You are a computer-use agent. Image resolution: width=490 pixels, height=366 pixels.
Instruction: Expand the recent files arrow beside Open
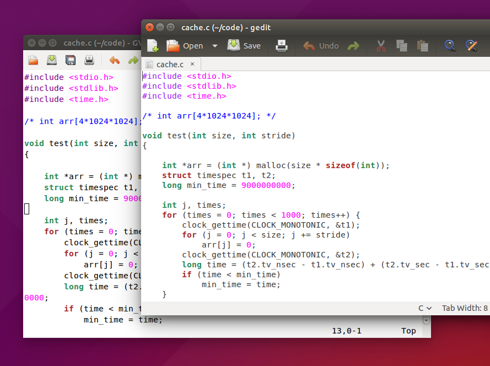tap(215, 46)
